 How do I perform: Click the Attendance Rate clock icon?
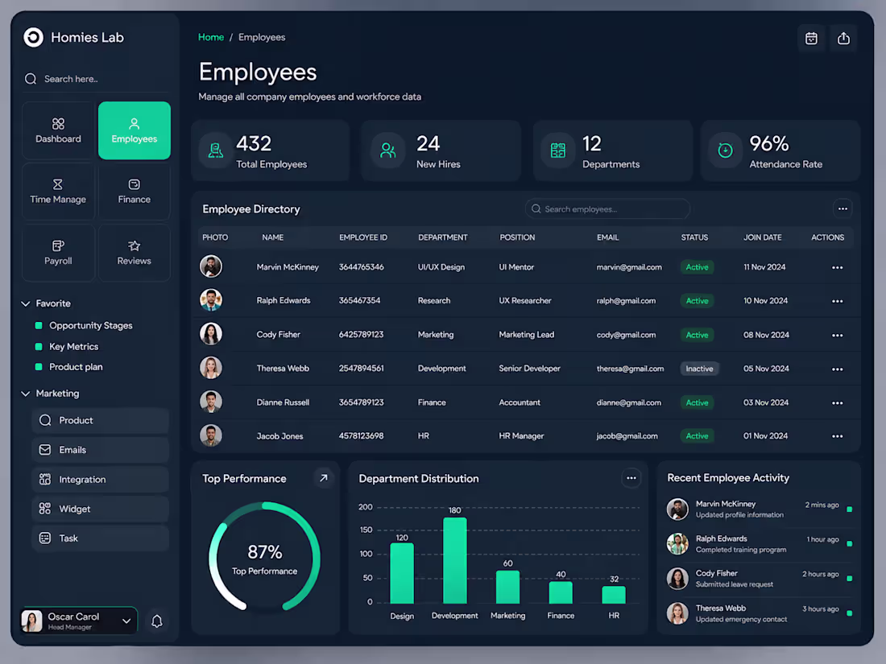[x=725, y=151]
